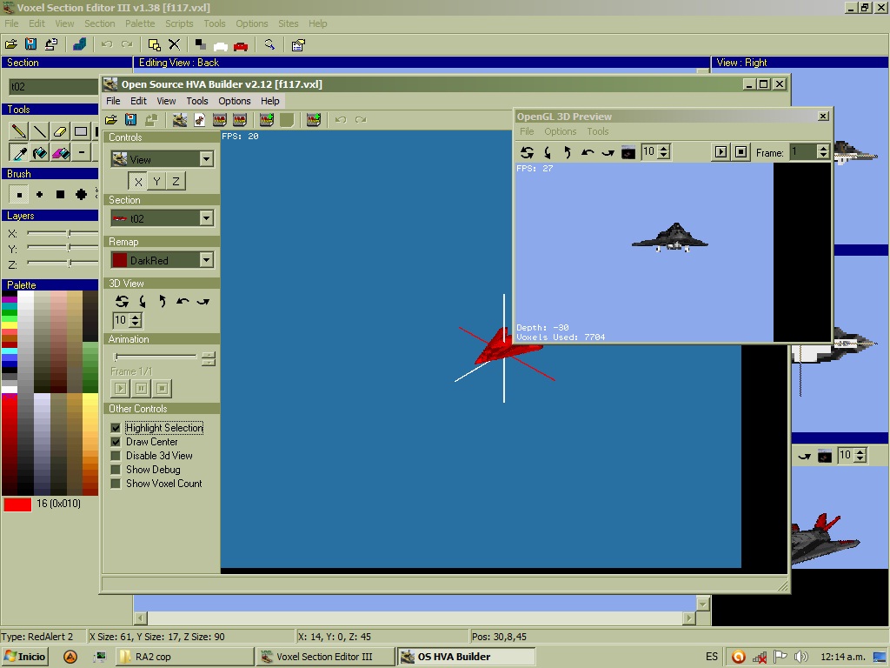Click the red car icon in Voxel Editor toolbar
Screen dimensions: 890x668
pos(241,45)
